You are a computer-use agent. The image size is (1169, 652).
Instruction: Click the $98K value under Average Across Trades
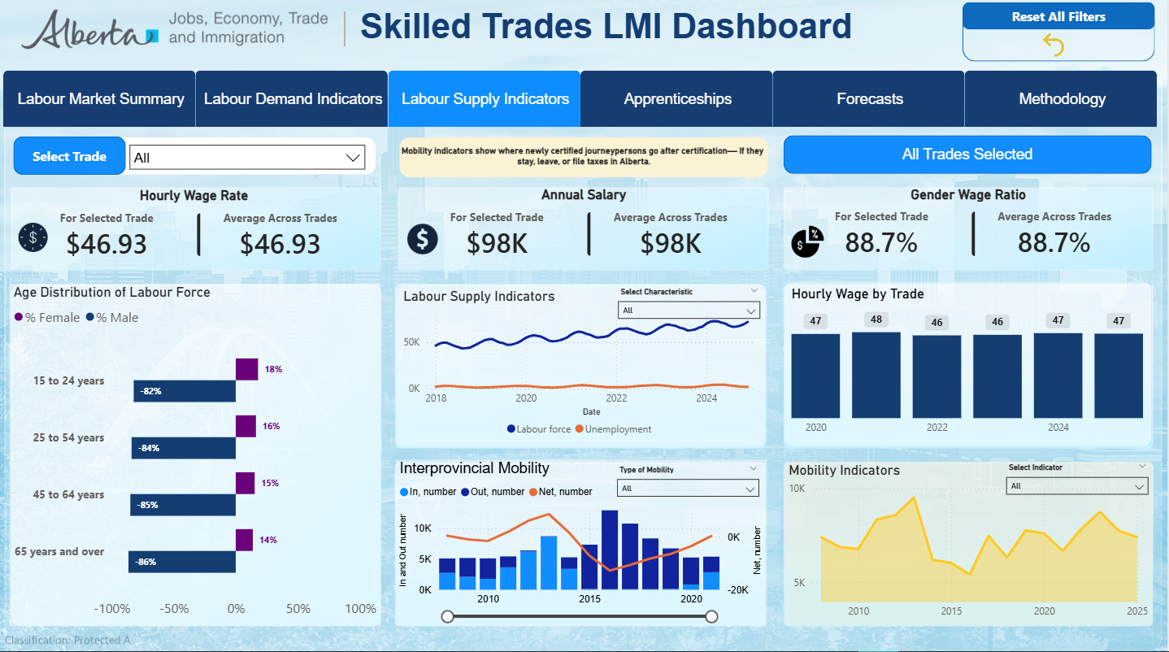point(671,244)
